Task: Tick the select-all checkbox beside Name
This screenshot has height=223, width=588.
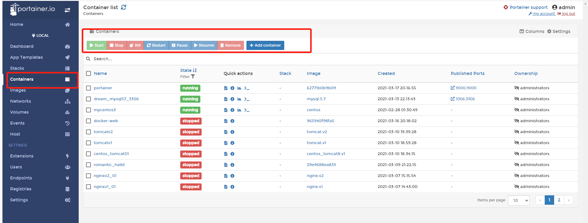Action: (x=88, y=73)
